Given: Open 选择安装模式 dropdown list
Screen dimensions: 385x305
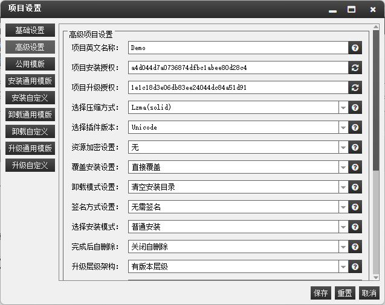Looking at the screenshot, I should (343, 227).
